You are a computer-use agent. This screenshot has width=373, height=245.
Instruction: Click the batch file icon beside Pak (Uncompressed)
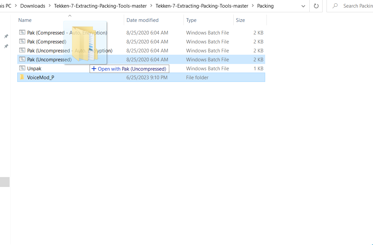coord(22,59)
